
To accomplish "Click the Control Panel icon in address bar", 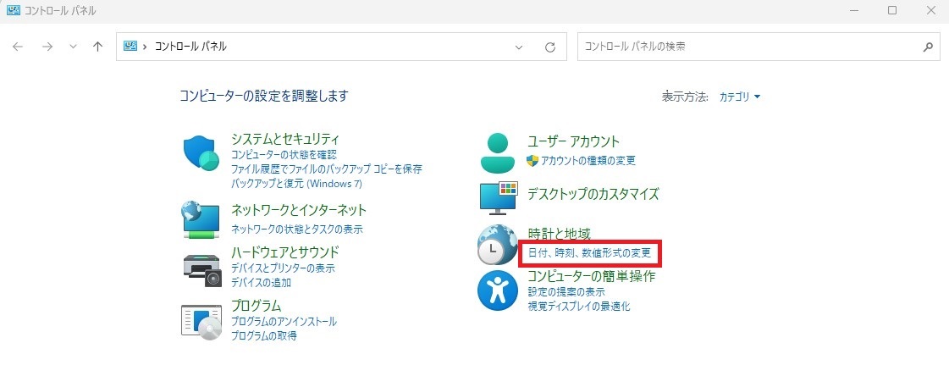I will point(130,46).
